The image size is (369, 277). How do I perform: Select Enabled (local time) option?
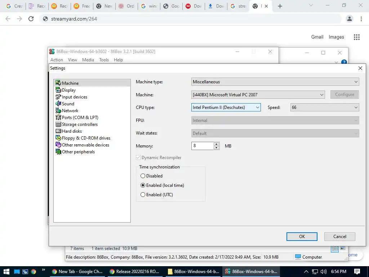(x=143, y=185)
